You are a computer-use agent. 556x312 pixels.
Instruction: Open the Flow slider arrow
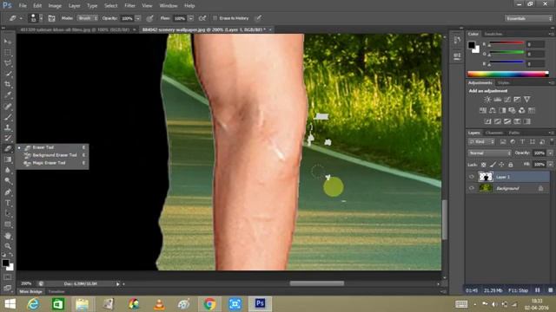(x=191, y=18)
